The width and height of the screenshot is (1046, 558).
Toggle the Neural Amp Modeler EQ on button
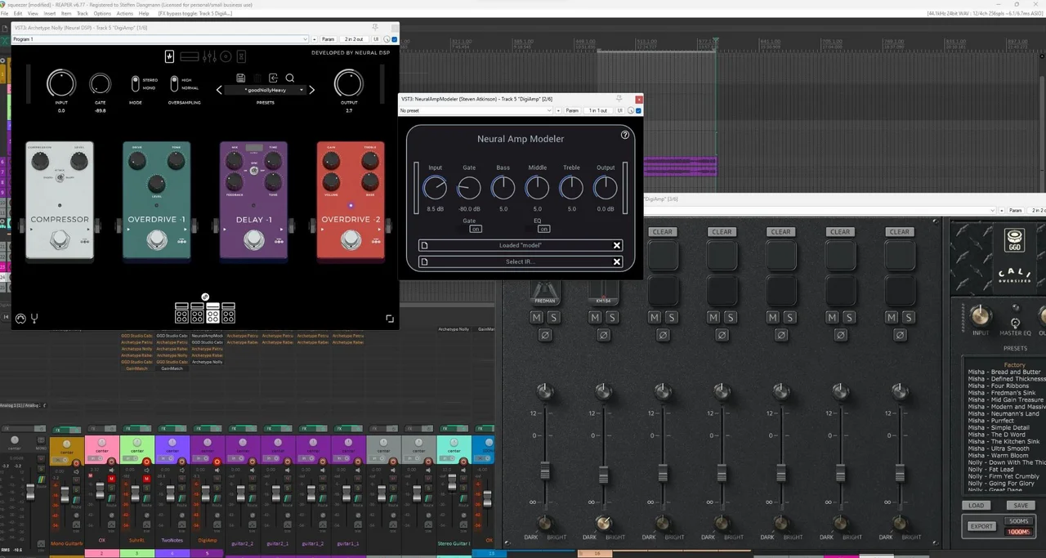pyautogui.click(x=543, y=229)
